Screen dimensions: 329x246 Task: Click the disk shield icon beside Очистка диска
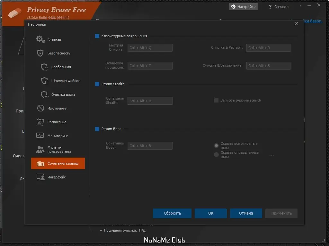[x=44, y=94]
